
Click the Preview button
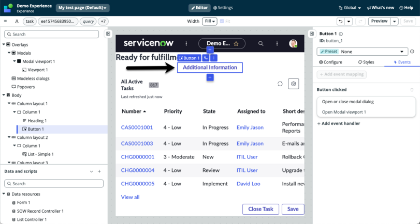[379, 21]
